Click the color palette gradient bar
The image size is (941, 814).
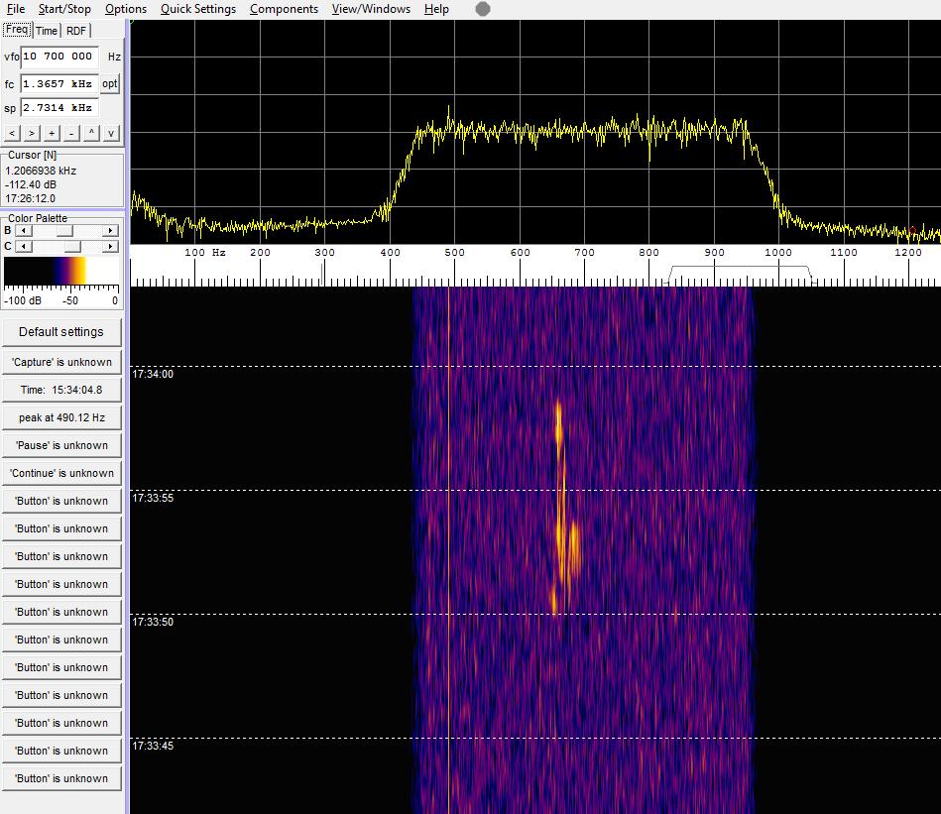61,271
